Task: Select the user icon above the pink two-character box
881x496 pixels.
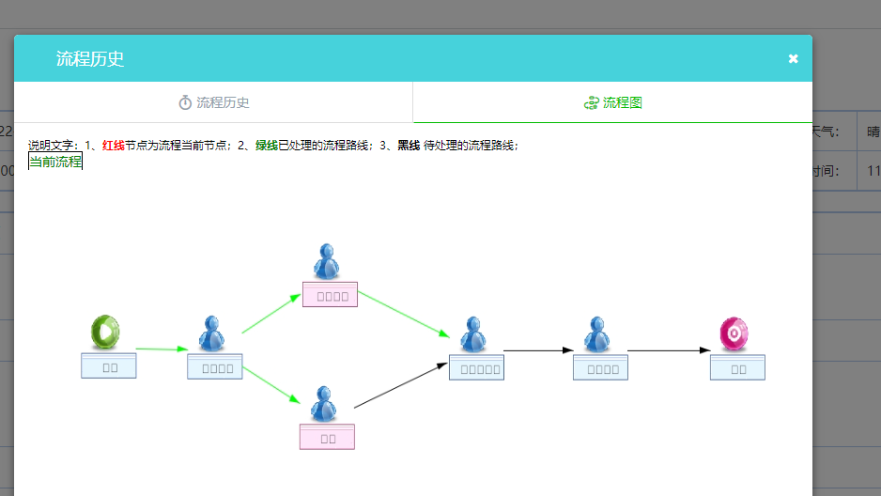Action: [324, 404]
